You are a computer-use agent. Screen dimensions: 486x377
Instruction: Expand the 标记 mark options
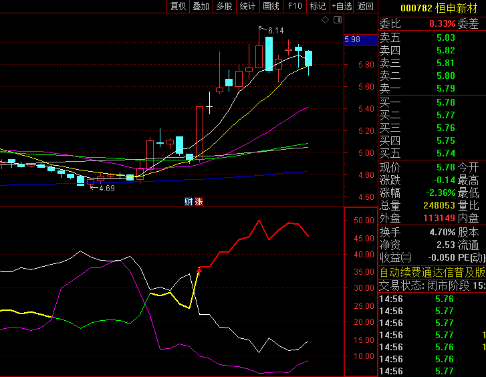coord(318,6)
